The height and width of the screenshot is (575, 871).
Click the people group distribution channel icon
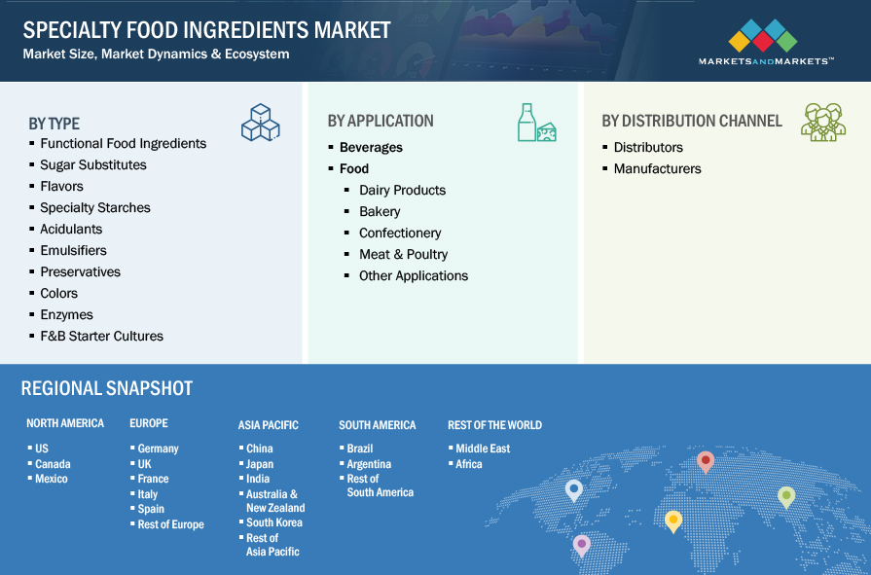(822, 123)
